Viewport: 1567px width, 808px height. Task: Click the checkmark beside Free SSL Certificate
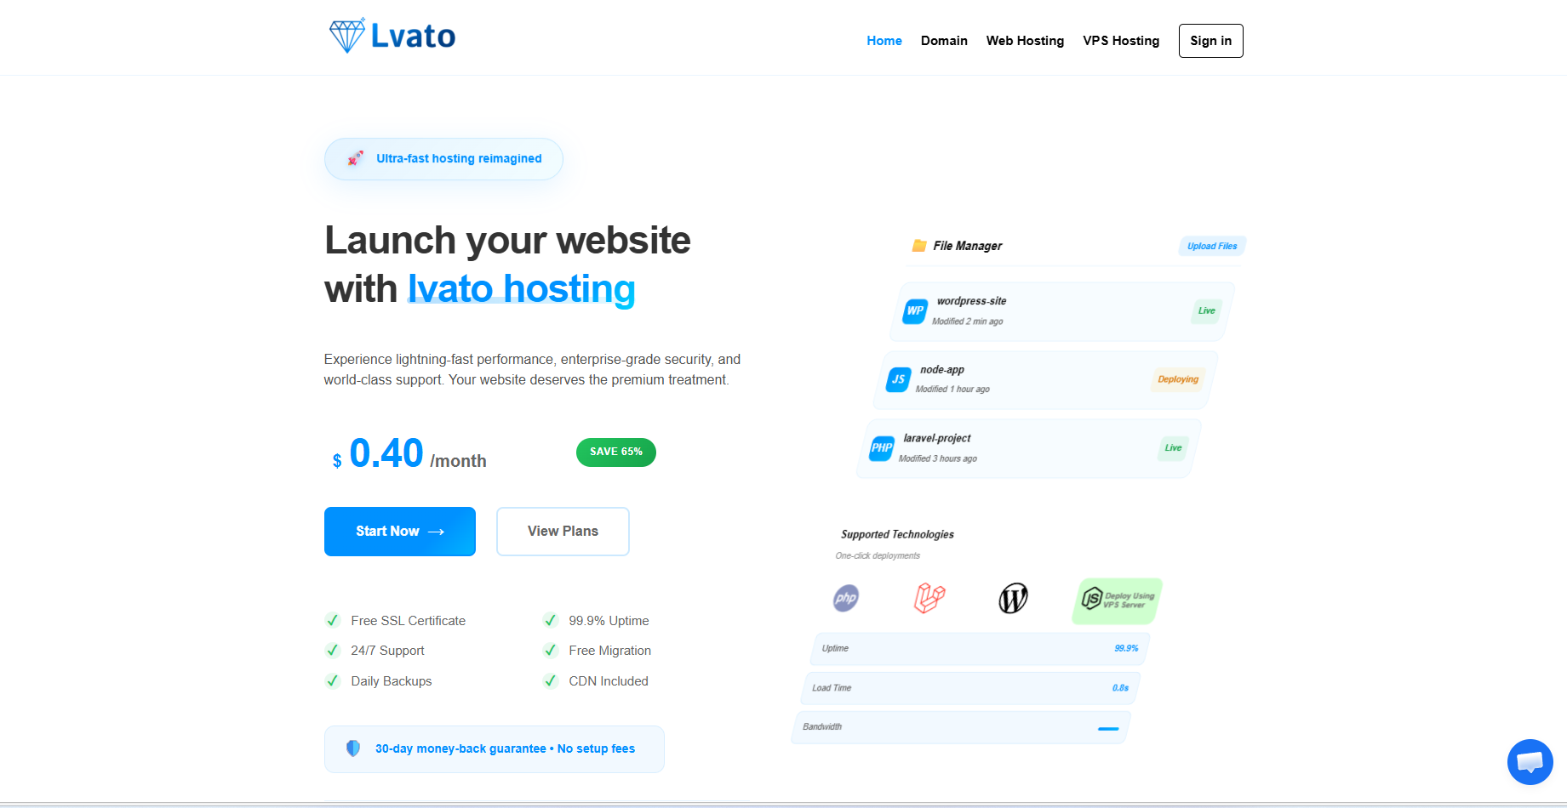click(x=332, y=620)
